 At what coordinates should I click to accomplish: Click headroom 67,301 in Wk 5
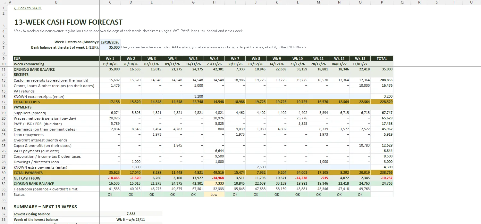pos(193,189)
